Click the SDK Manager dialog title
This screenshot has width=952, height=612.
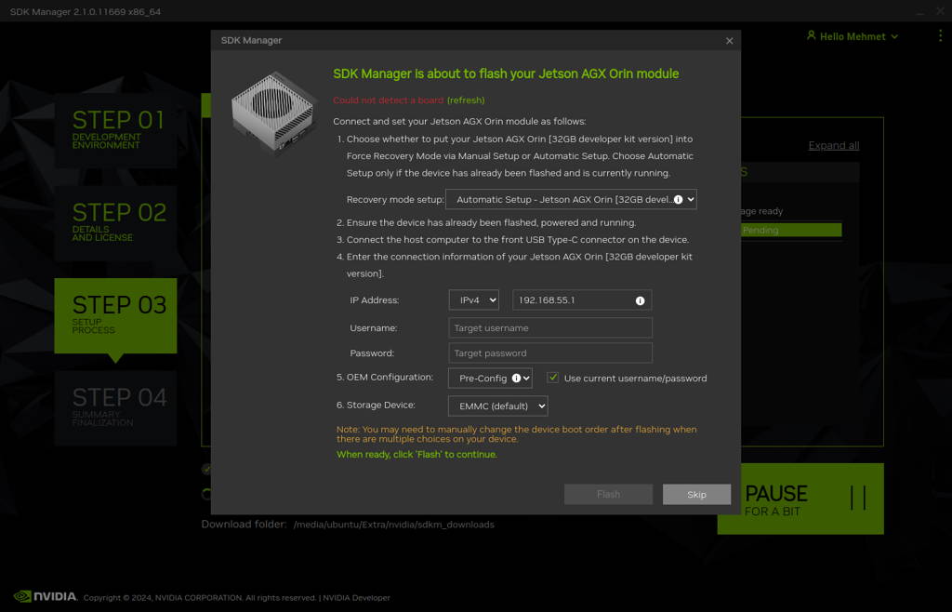[251, 40]
